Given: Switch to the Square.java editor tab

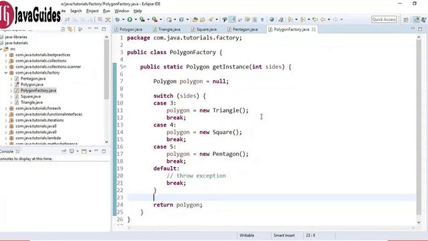Looking at the screenshot, I should coord(204,29).
